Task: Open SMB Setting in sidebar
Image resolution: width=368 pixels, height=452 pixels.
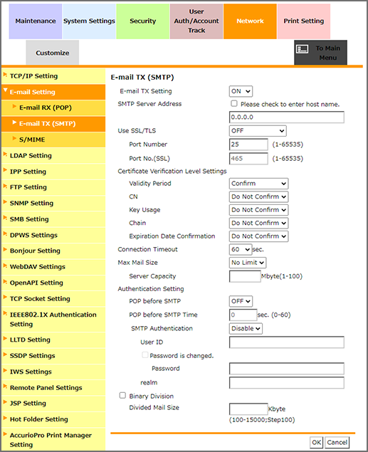Action: pyautogui.click(x=53, y=219)
